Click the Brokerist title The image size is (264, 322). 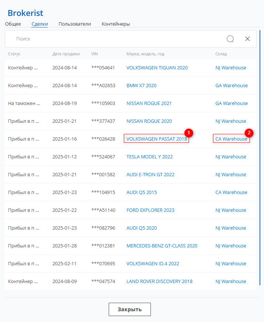(26, 13)
